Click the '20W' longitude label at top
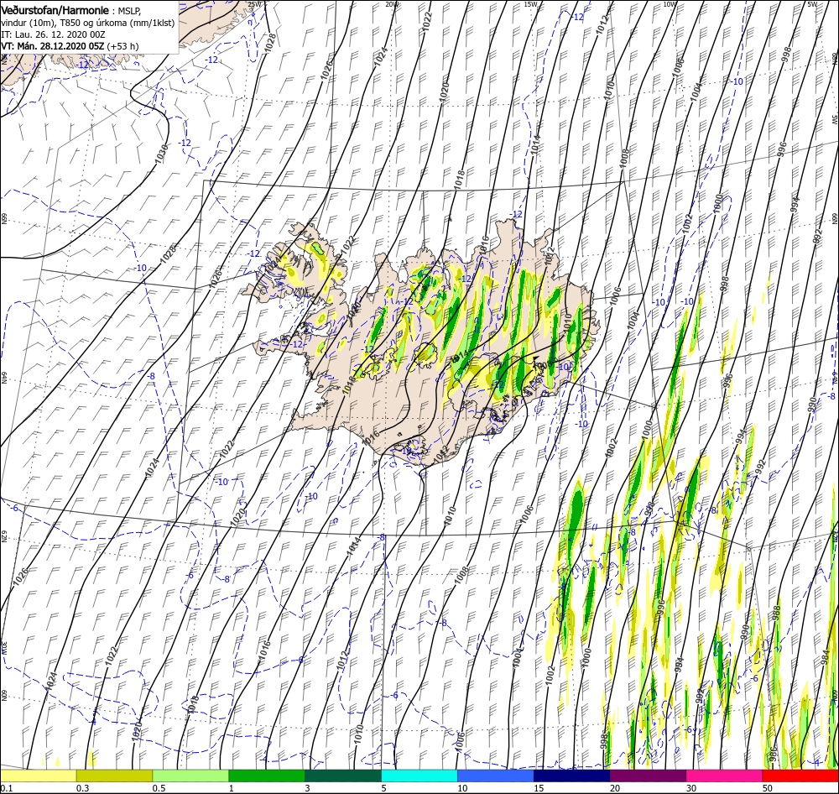Image resolution: width=839 pixels, height=794 pixels. click(x=392, y=3)
